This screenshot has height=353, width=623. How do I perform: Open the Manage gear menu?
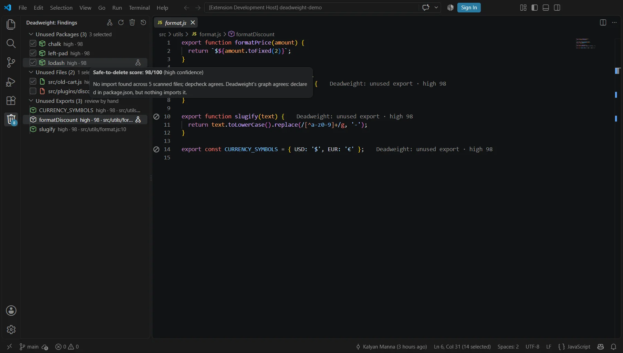pyautogui.click(x=11, y=330)
